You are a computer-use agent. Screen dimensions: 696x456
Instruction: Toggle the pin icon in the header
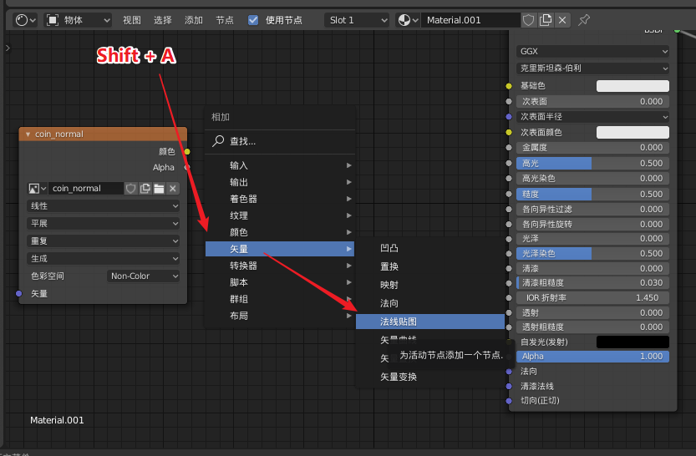(584, 20)
